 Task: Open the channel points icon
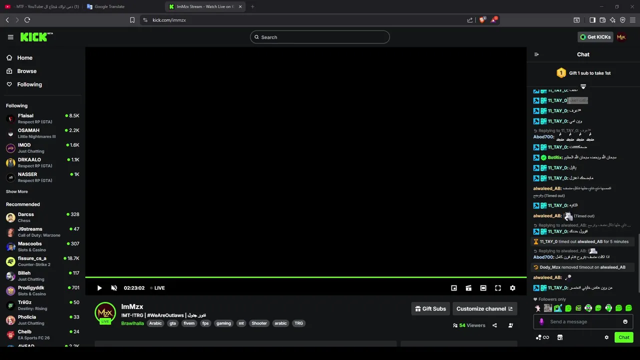[542, 337]
